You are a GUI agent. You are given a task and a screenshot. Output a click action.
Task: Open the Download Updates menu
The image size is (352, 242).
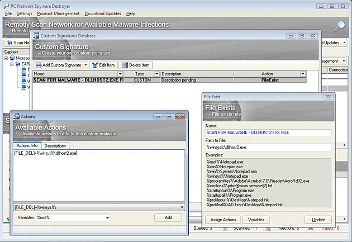pos(102,13)
